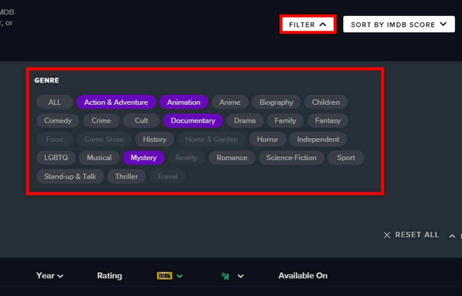462x296 pixels.
Task: Open the Sort by IMDB Score dropdown
Action: (399, 24)
